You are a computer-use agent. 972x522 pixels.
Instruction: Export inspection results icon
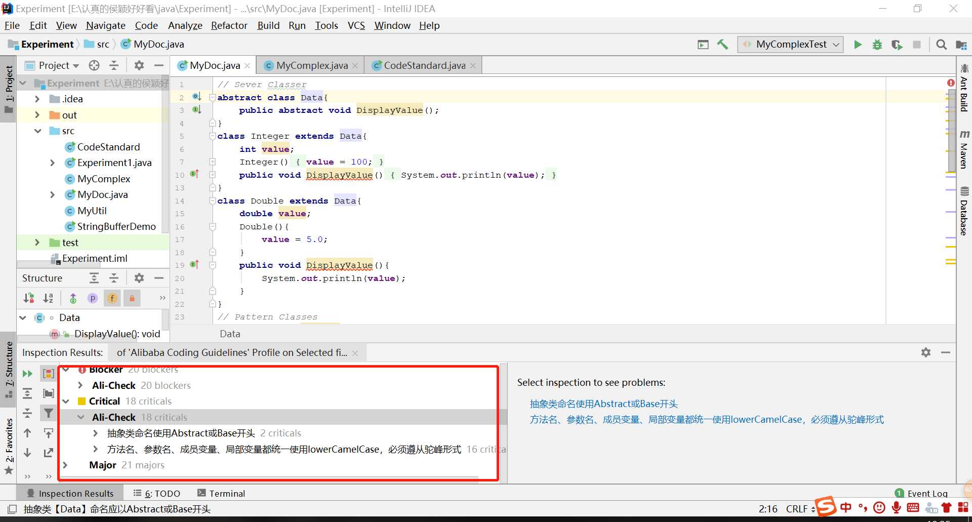click(x=48, y=453)
